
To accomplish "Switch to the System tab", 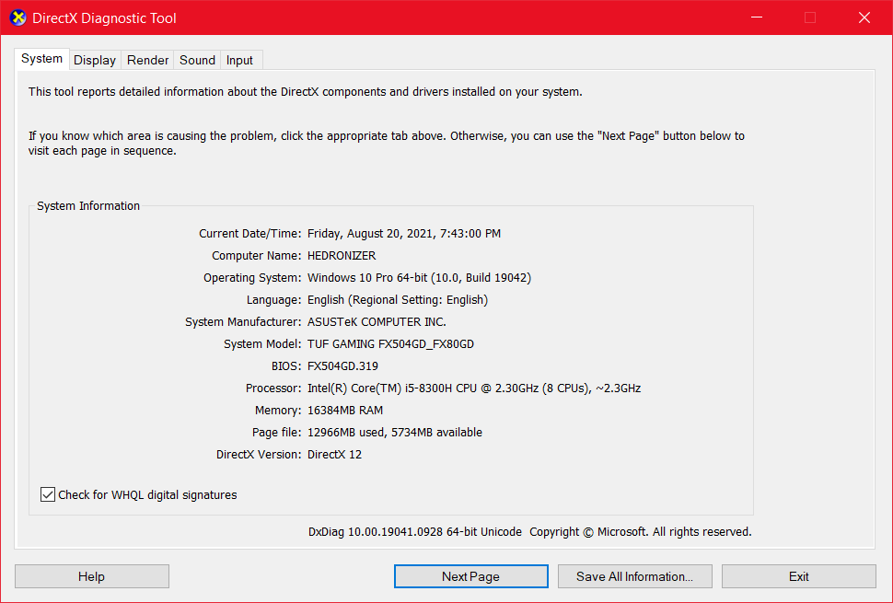I will pyautogui.click(x=41, y=59).
